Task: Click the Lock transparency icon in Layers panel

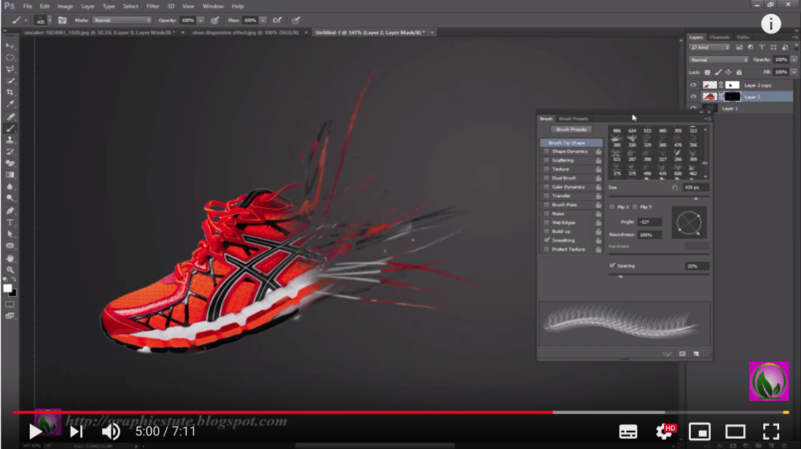Action: click(707, 72)
